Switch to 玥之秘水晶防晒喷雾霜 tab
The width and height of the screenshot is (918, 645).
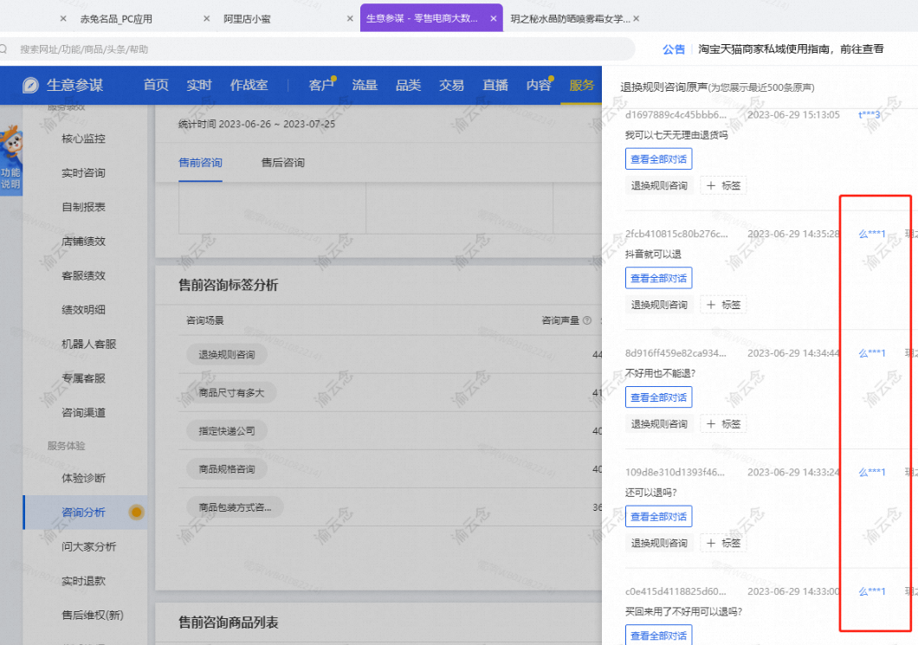coord(570,19)
